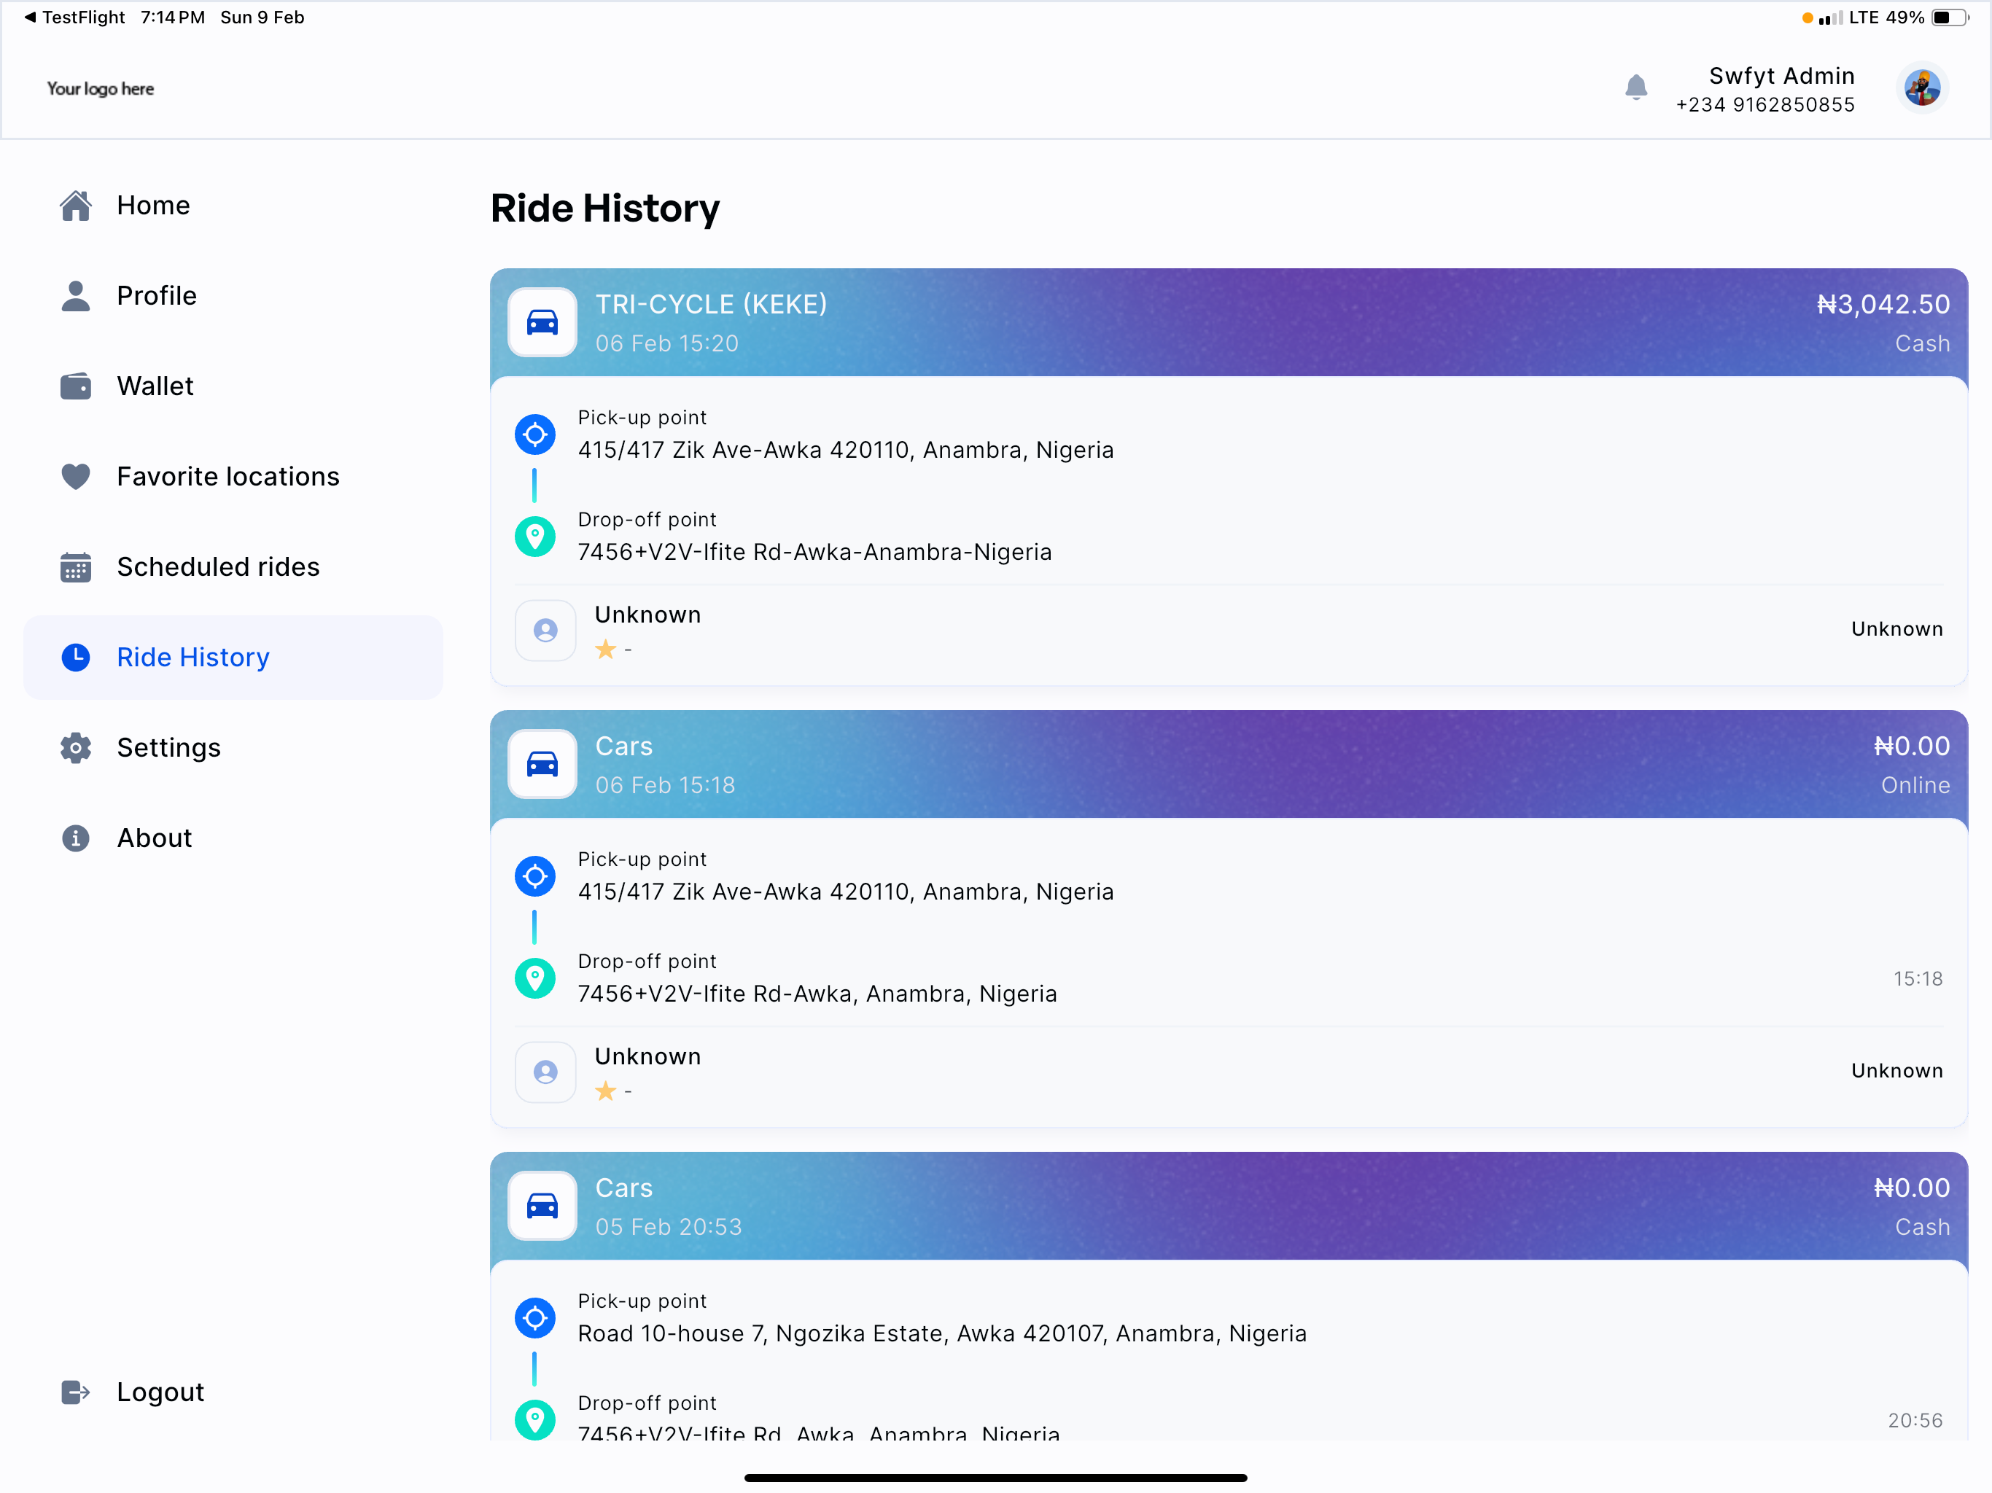The width and height of the screenshot is (1992, 1493).
Task: Open the notifications bell
Action: (1635, 87)
